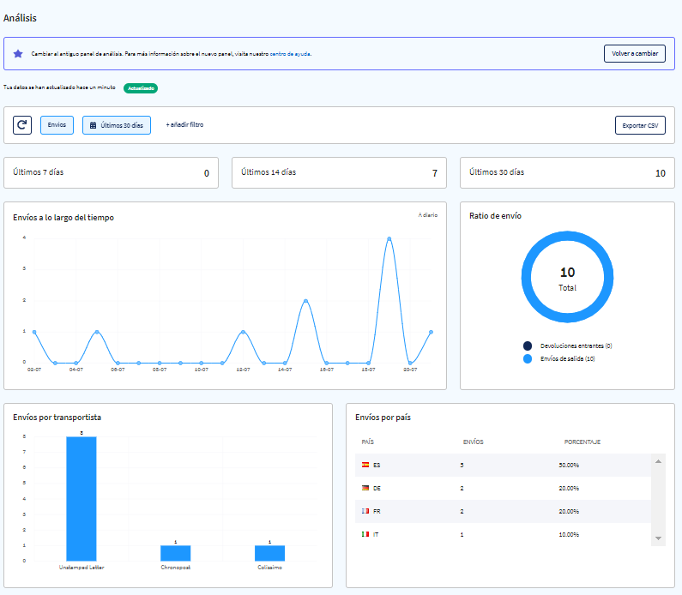Click the Ratio de envío title
682x595 pixels.
[495, 215]
